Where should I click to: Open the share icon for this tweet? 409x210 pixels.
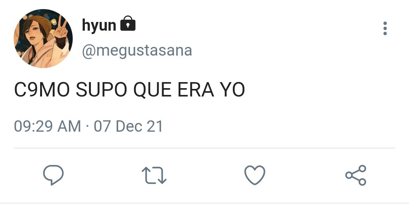(x=356, y=175)
